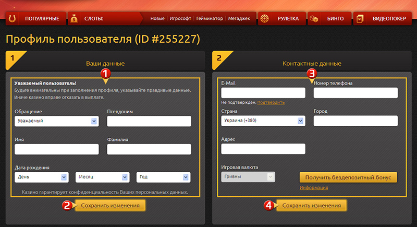
Task: Go to Рулетка section
Action: [x=282, y=19]
